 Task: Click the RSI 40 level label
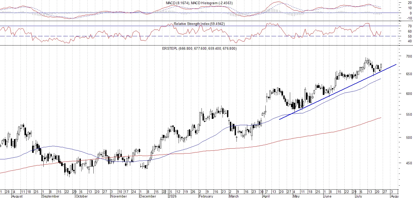click(x=410, y=41)
